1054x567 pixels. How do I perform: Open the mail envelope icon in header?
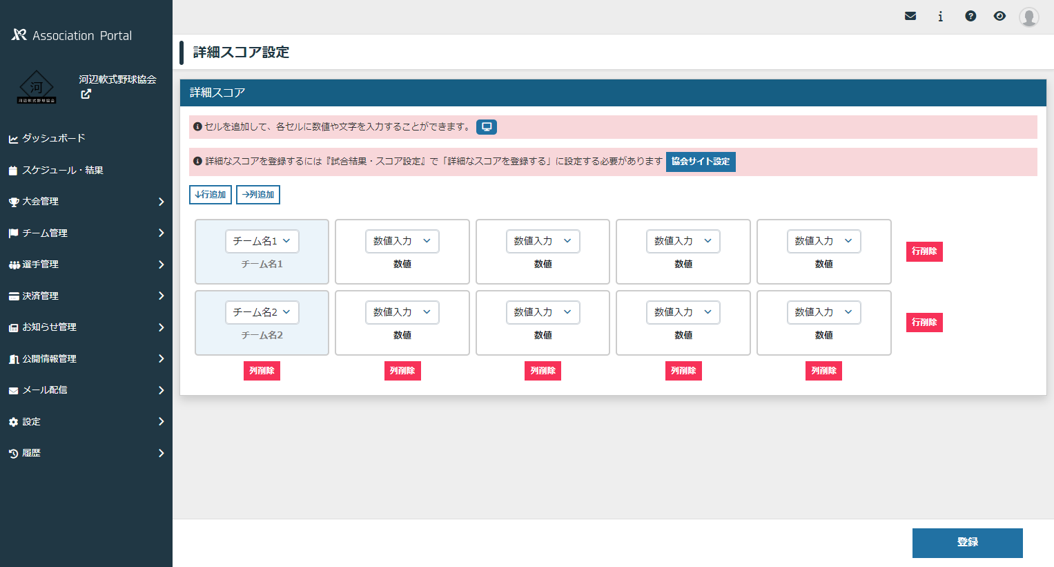910,16
